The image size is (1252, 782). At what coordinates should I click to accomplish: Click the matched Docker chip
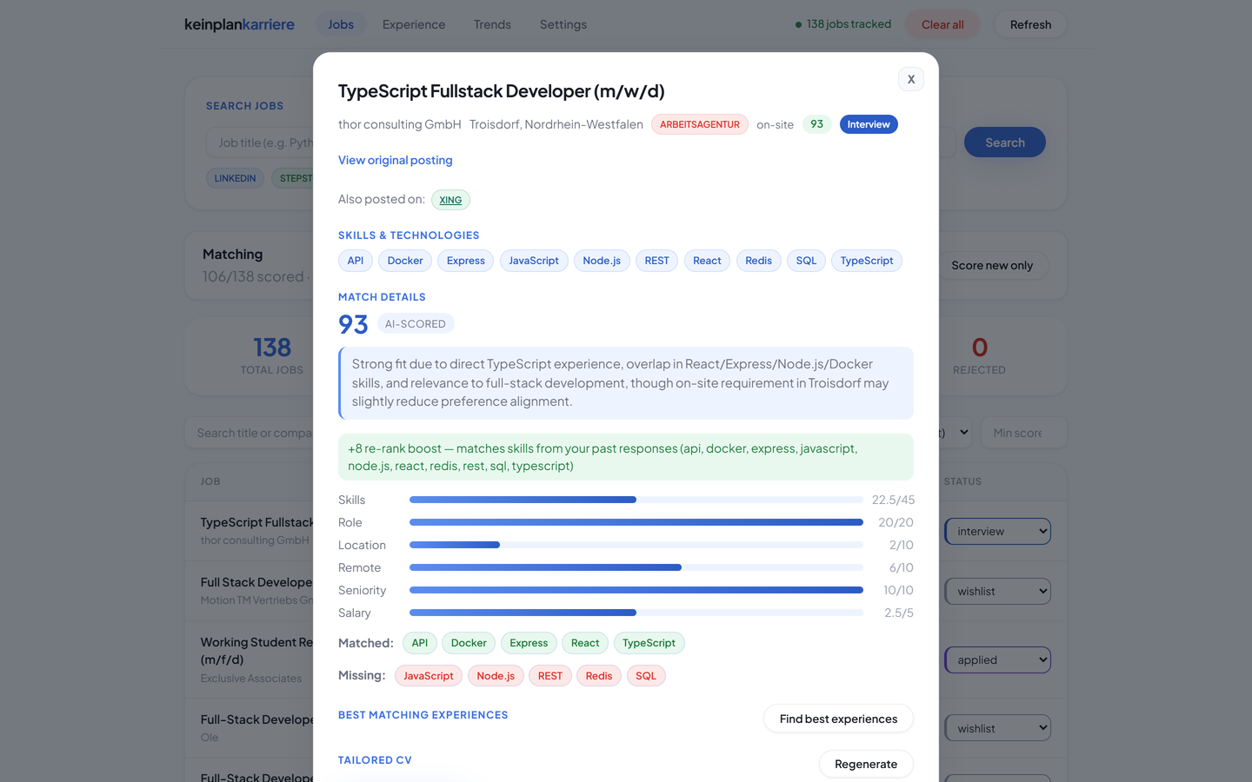click(x=469, y=643)
